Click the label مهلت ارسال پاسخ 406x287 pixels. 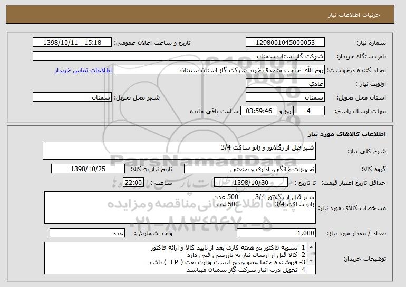[x=360, y=111]
